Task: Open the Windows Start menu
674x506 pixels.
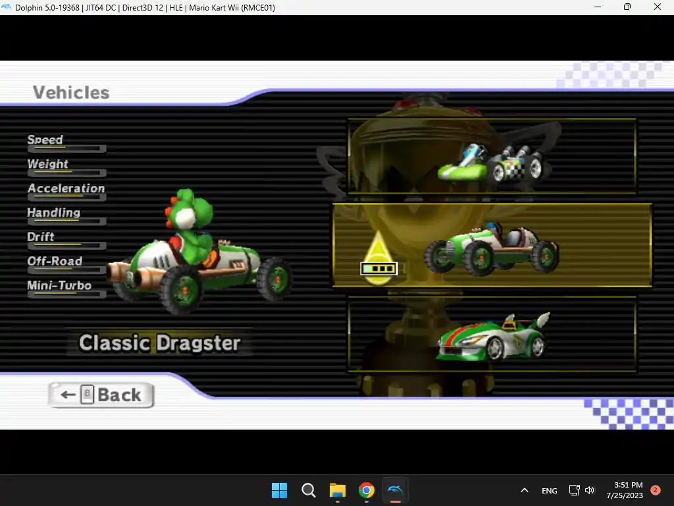Action: (x=279, y=490)
